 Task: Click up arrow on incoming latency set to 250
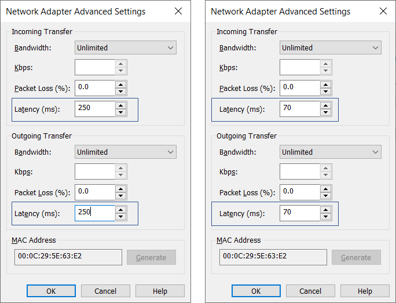pyautogui.click(x=120, y=105)
